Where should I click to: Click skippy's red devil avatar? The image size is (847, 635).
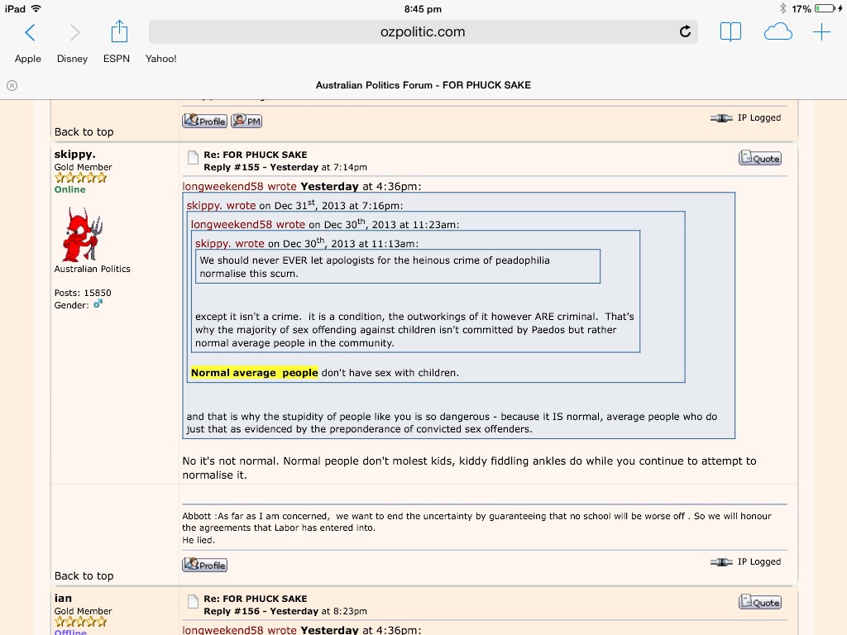(83, 234)
